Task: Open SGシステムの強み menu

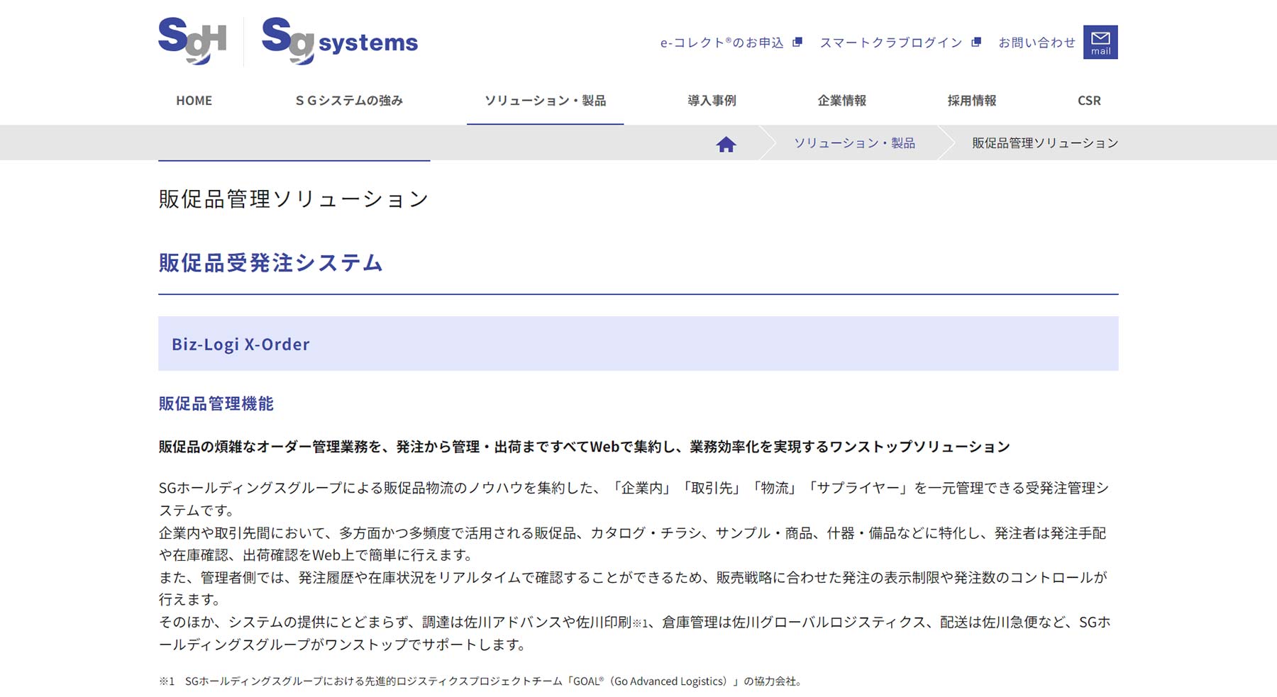Action: pos(349,101)
